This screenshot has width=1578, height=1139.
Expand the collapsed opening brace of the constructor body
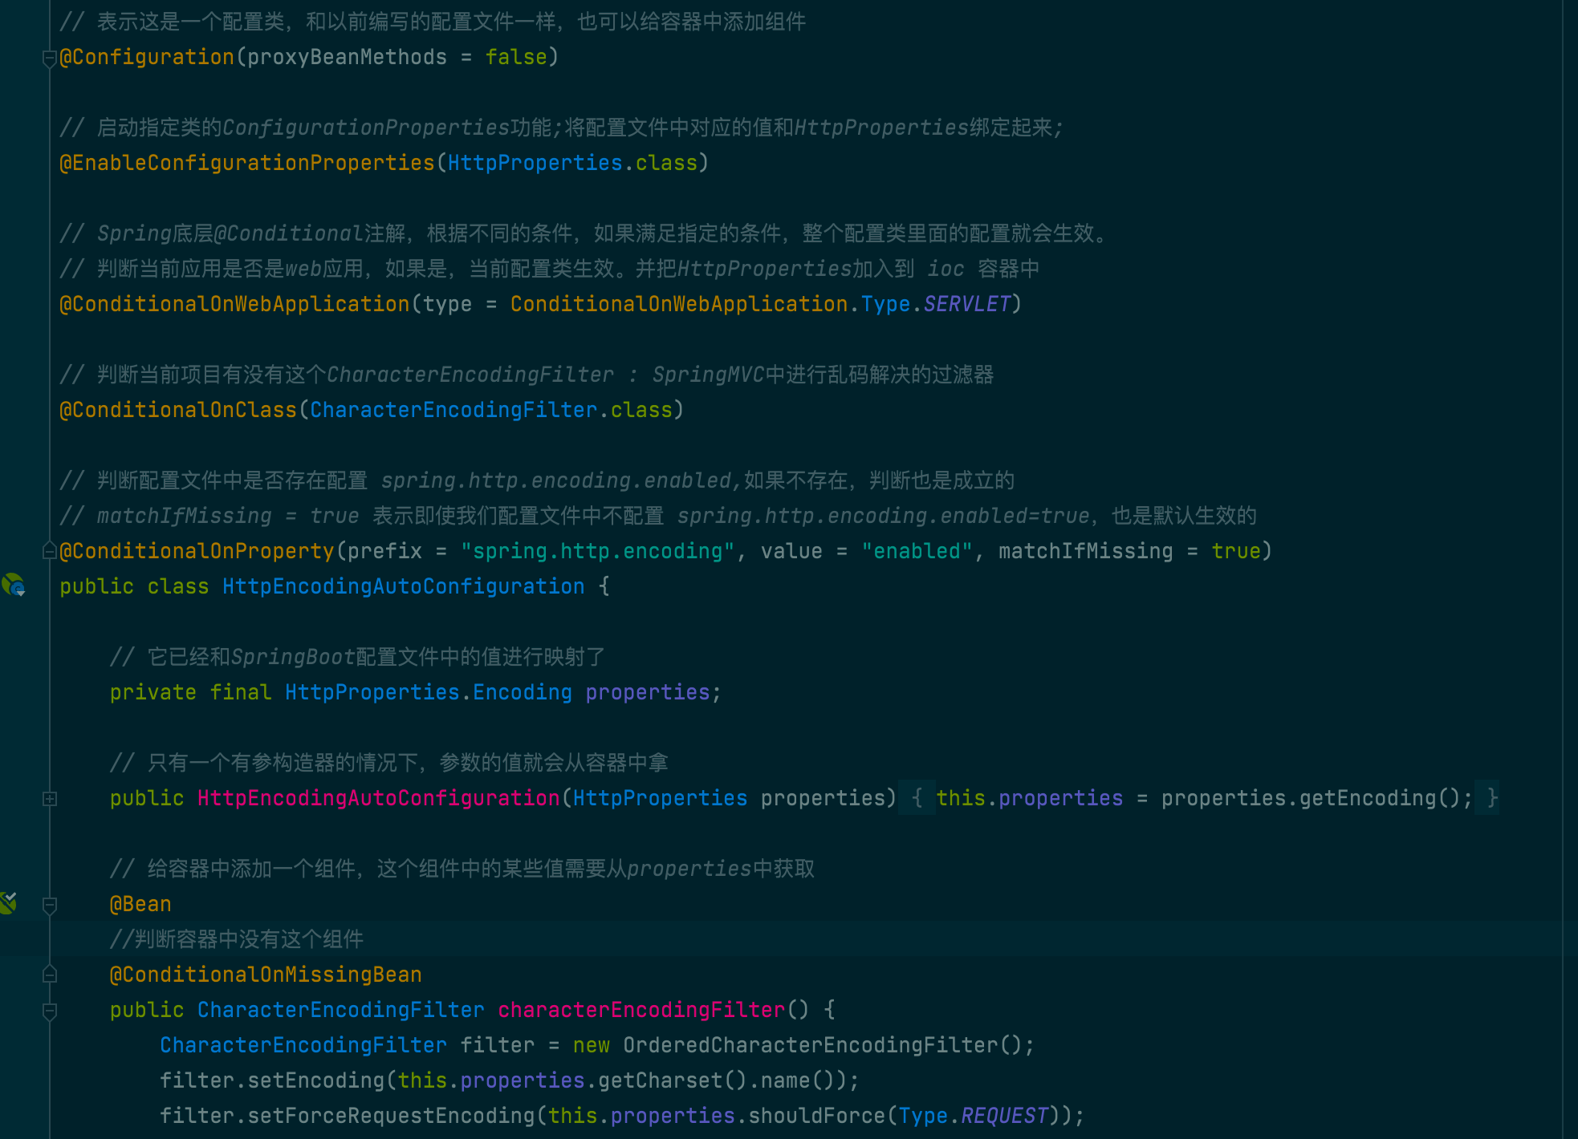click(x=917, y=798)
